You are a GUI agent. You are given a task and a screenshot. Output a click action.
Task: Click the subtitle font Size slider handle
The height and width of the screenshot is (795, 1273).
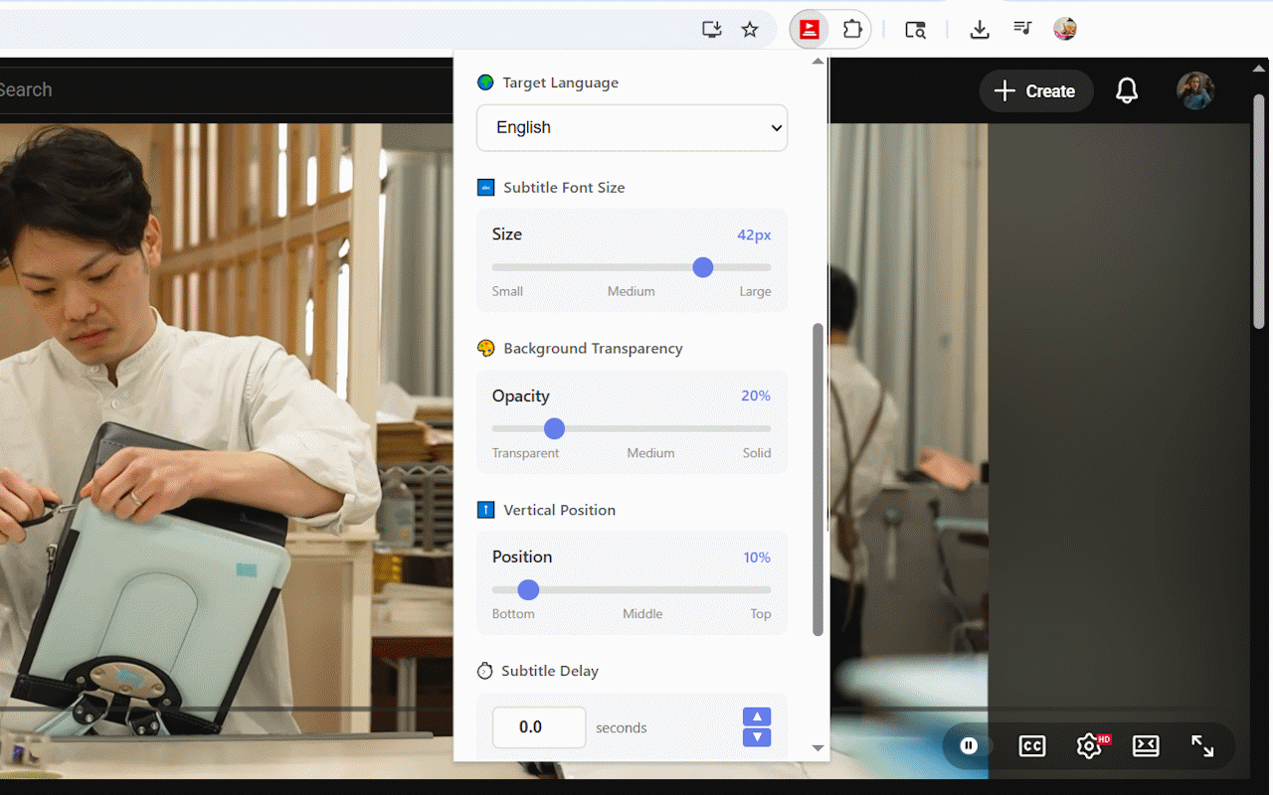click(x=703, y=267)
